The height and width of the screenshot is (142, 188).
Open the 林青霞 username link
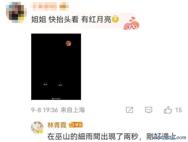(57, 125)
